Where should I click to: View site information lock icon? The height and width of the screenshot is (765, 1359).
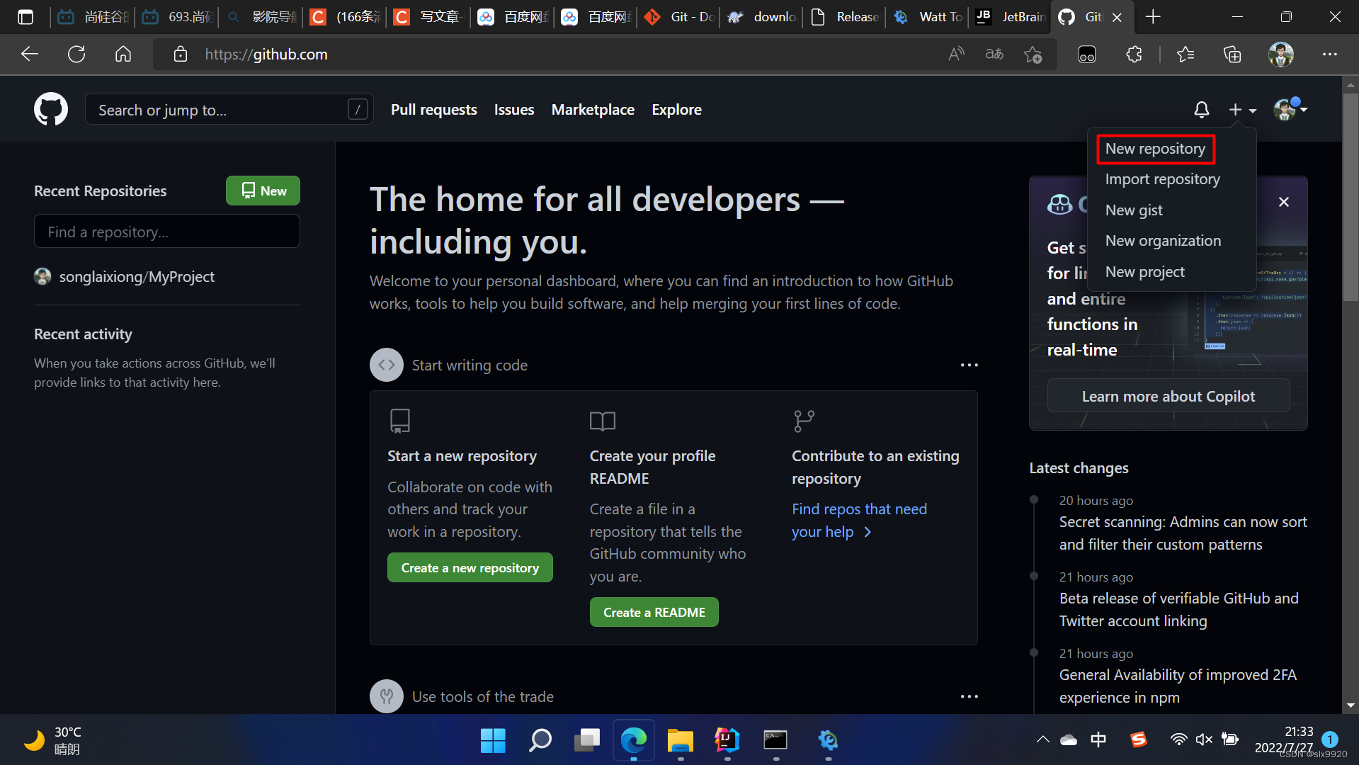pos(181,55)
